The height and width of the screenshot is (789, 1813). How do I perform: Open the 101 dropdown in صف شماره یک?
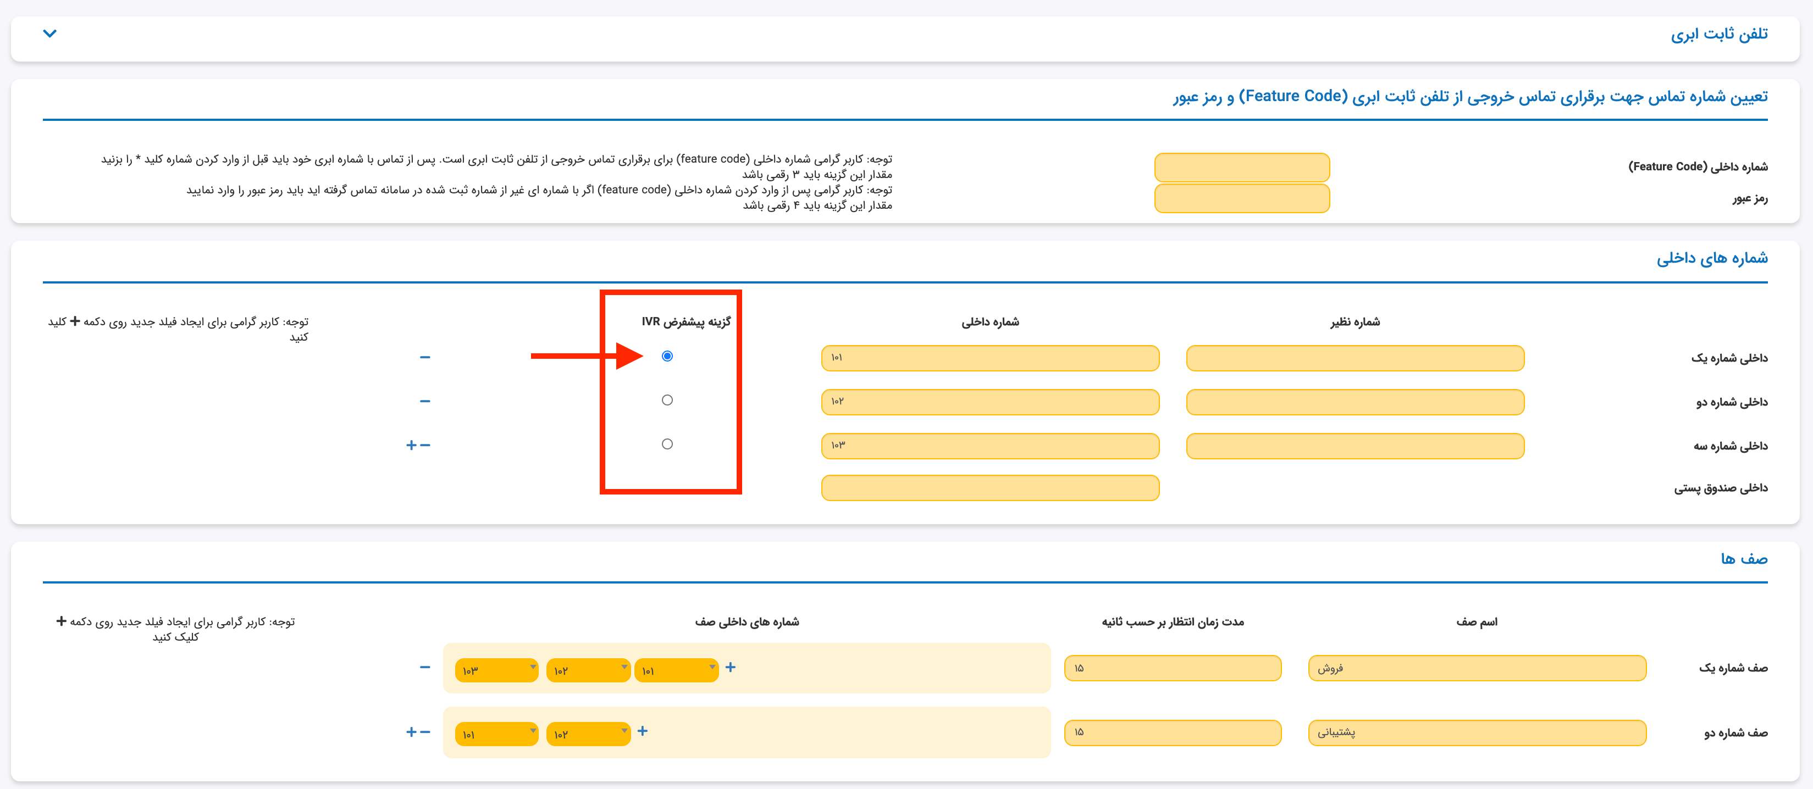(x=676, y=670)
